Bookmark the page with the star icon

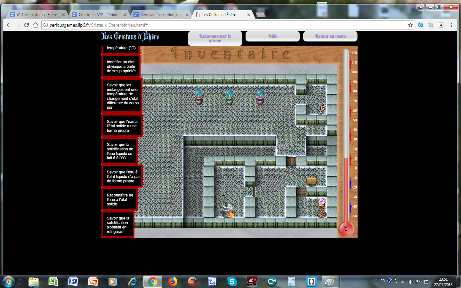tap(410, 25)
